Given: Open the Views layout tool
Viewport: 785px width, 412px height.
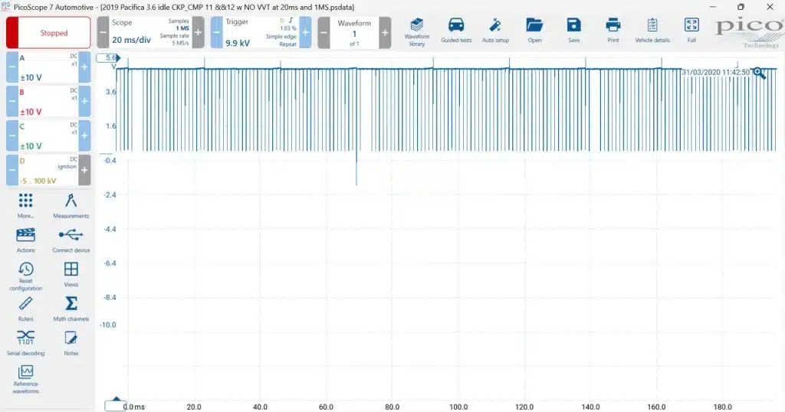Looking at the screenshot, I should point(71,274).
